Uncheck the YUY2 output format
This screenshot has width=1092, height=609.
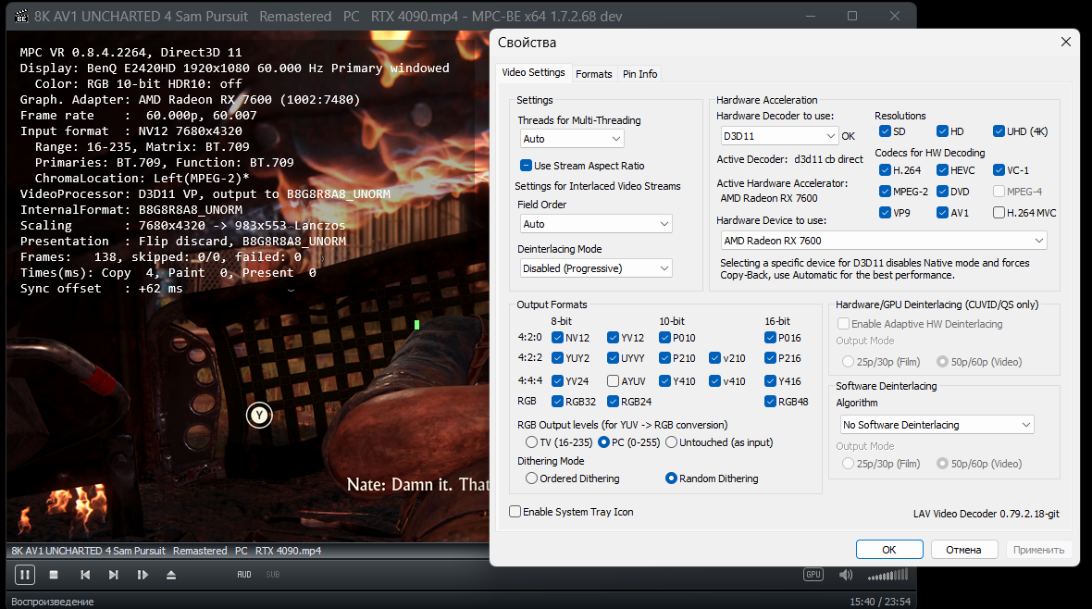(x=557, y=358)
